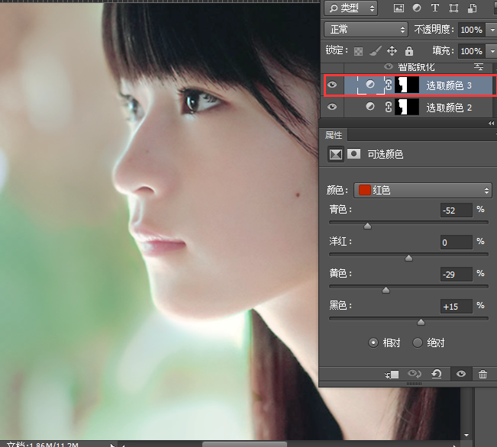The height and width of the screenshot is (447, 497).
Task: Click the lock image pixels brush icon
Action: pos(374,51)
